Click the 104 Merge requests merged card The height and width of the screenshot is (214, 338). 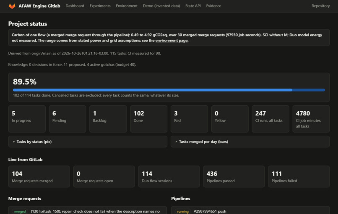point(39,176)
